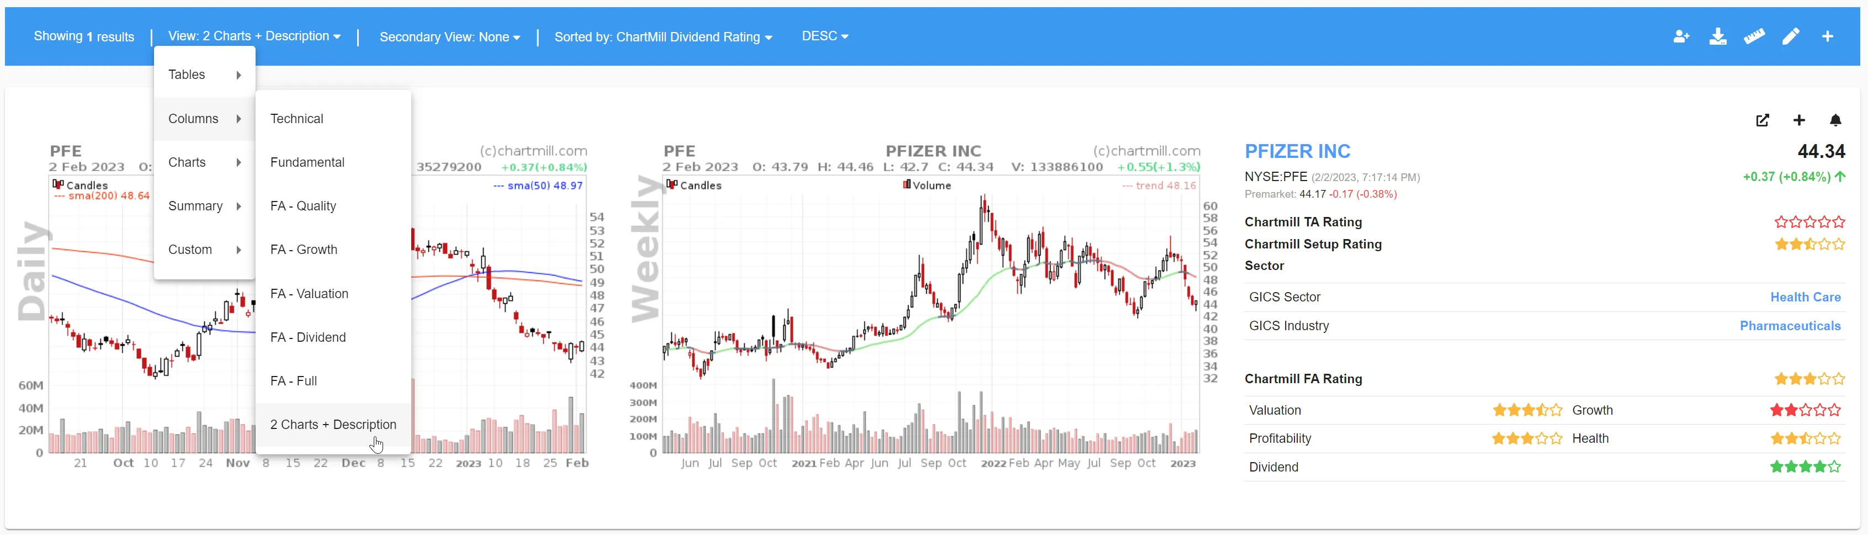This screenshot has height=535, width=1868.
Task: Click the Chartmill TA Rating stars
Action: pos(1809,223)
